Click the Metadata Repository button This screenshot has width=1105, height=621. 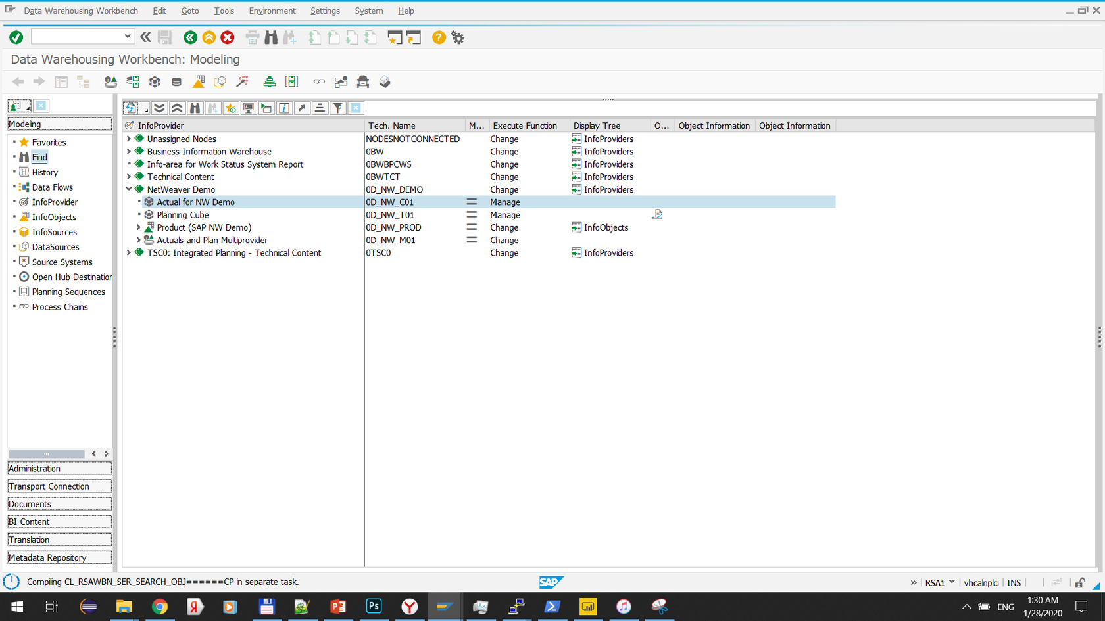(59, 557)
